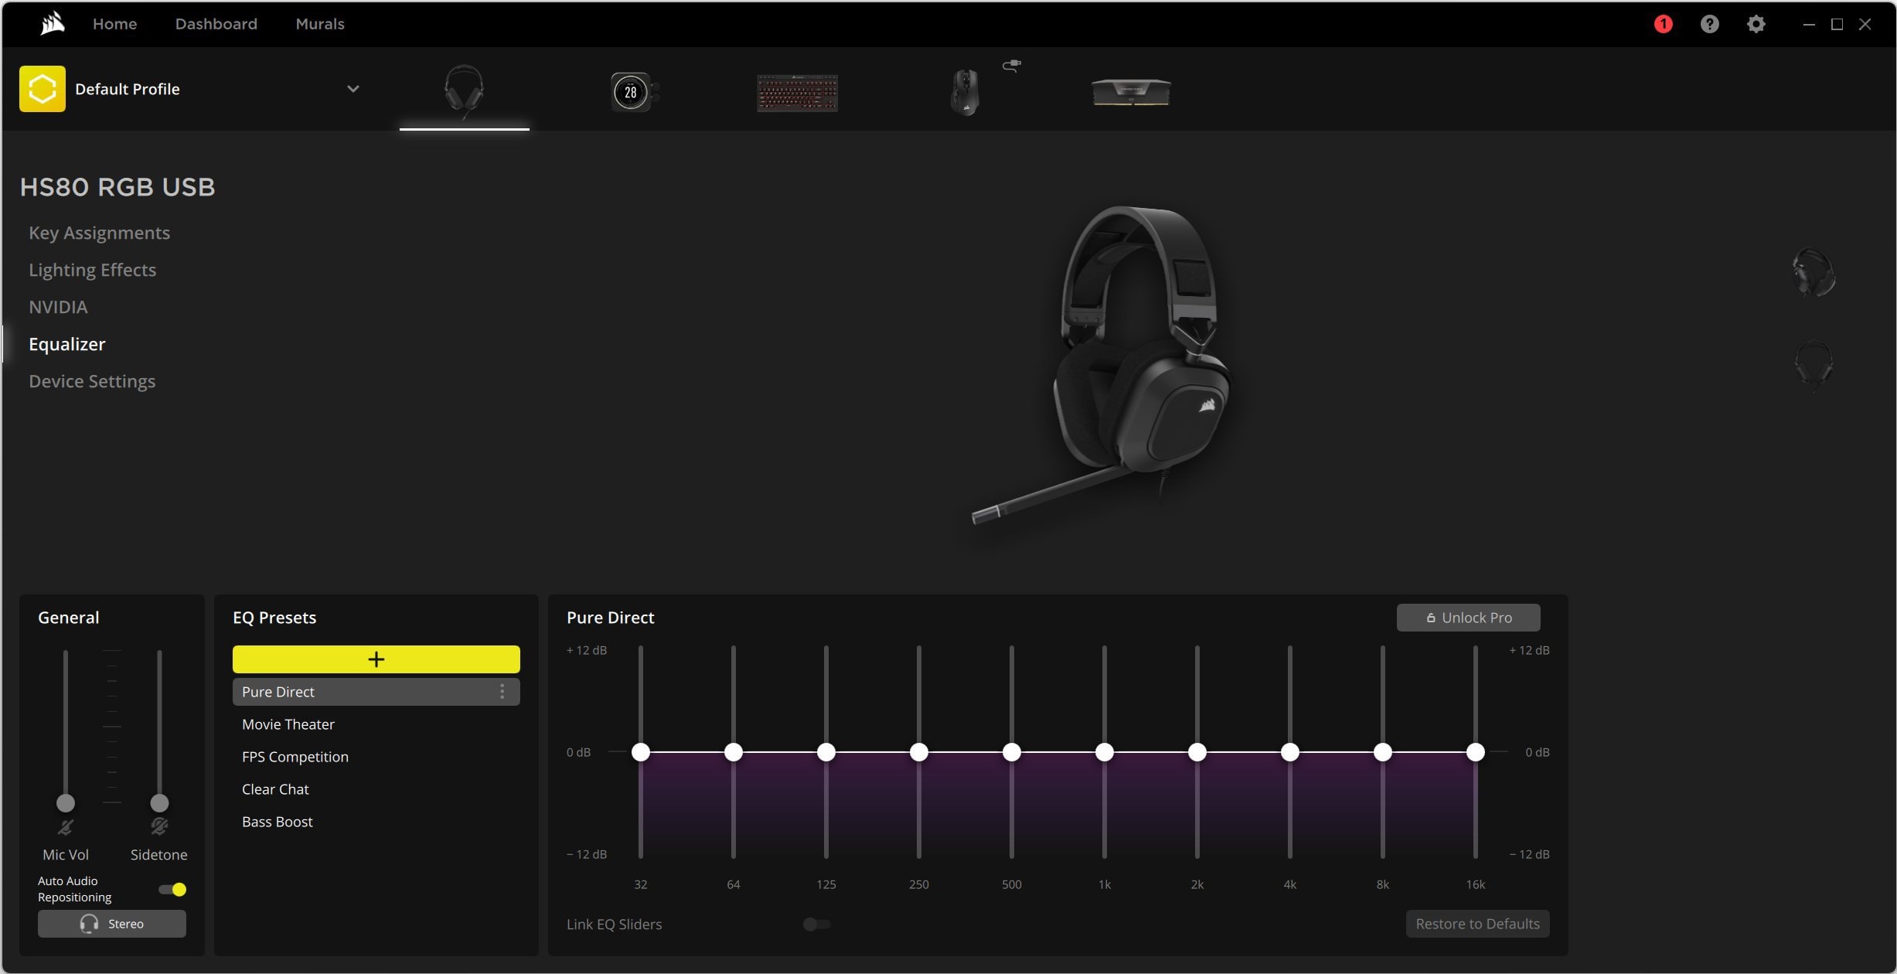This screenshot has width=1897, height=974.
Task: Click the 125 Hz EQ slider handle
Action: click(826, 752)
